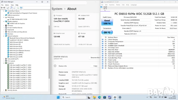Open the Function menu in CrystalDiskInfo

[112, 5]
